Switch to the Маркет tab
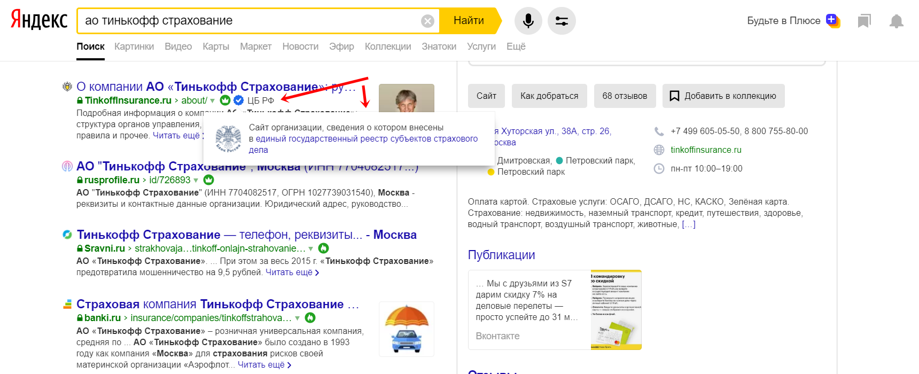 point(256,46)
